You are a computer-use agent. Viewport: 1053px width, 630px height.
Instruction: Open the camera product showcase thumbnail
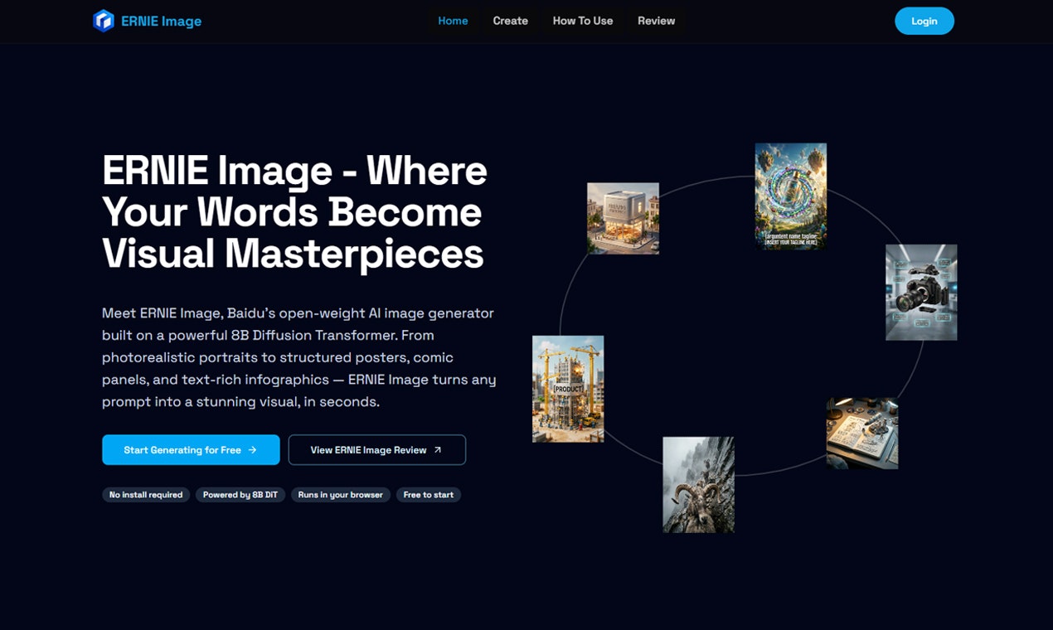(920, 292)
